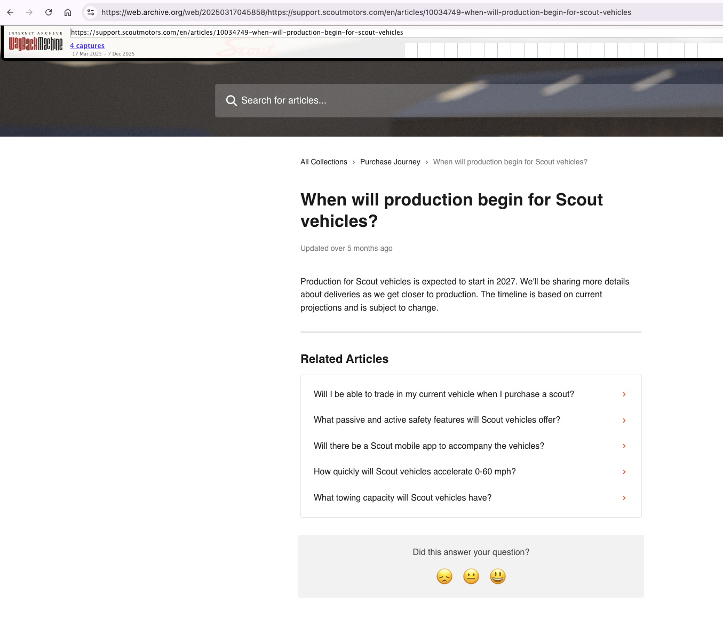
Task: Rate the article with the neutral face
Action: [471, 576]
